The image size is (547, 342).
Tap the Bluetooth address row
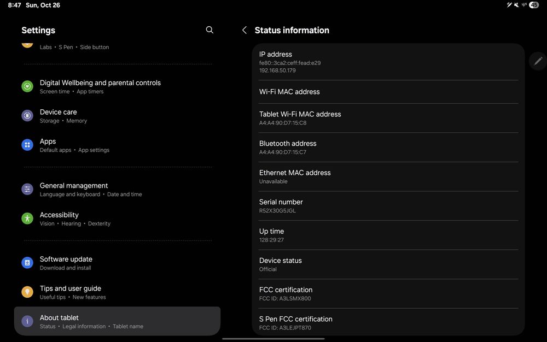(x=388, y=148)
